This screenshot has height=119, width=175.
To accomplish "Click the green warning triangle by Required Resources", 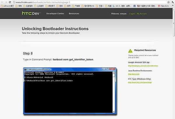I will pos(130,51).
